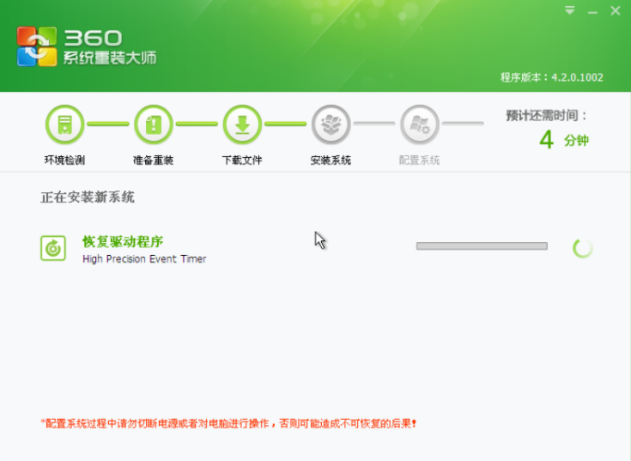631x461 pixels.
Task: Open the title bar dropdown menu arrow
Action: point(570,10)
